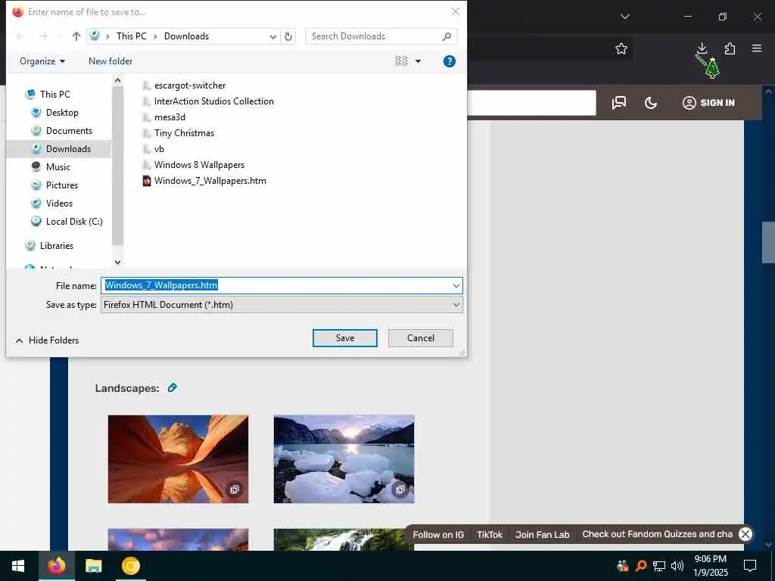775x581 pixels.
Task: Collapse the panel with Hide Folders
Action: [48, 340]
